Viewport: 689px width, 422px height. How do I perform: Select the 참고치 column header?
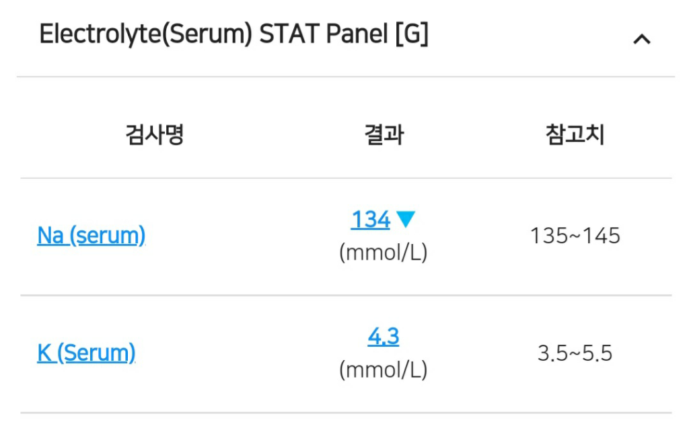point(575,135)
